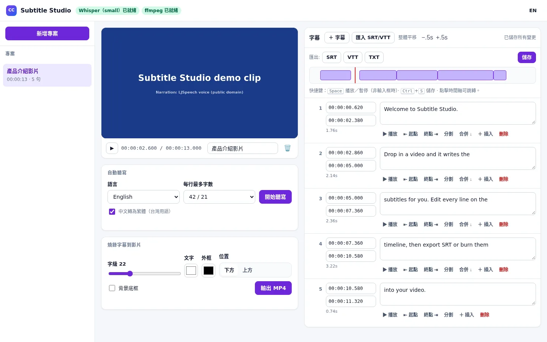Click the purple 儲存 save button
547x342 pixels.
(x=527, y=57)
